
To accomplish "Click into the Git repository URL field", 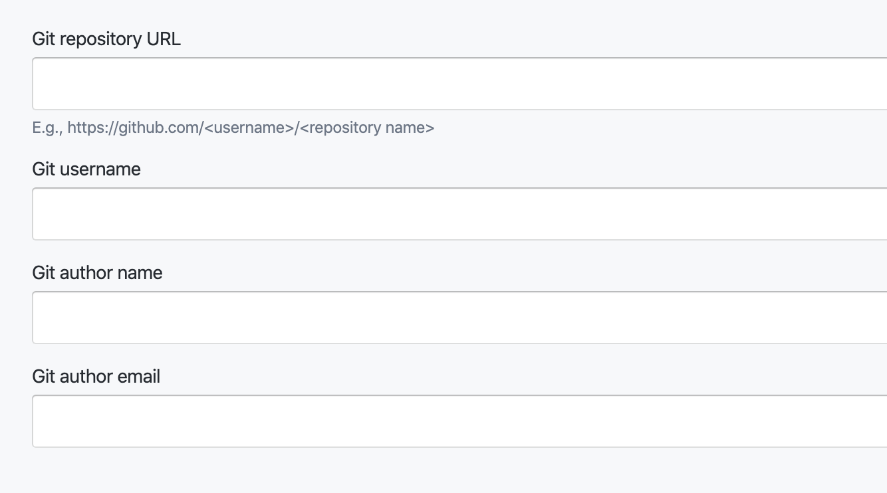I will pos(459,84).
